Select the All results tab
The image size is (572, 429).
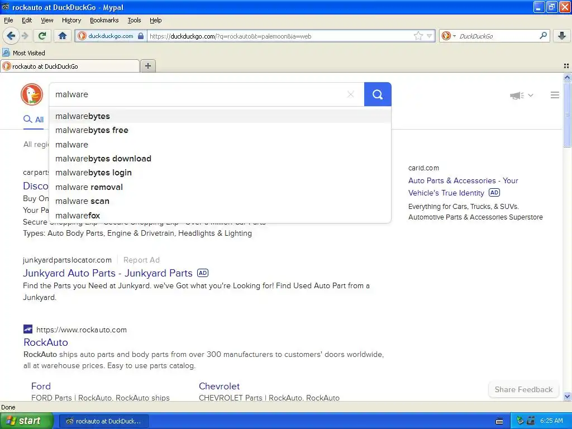[x=34, y=120]
